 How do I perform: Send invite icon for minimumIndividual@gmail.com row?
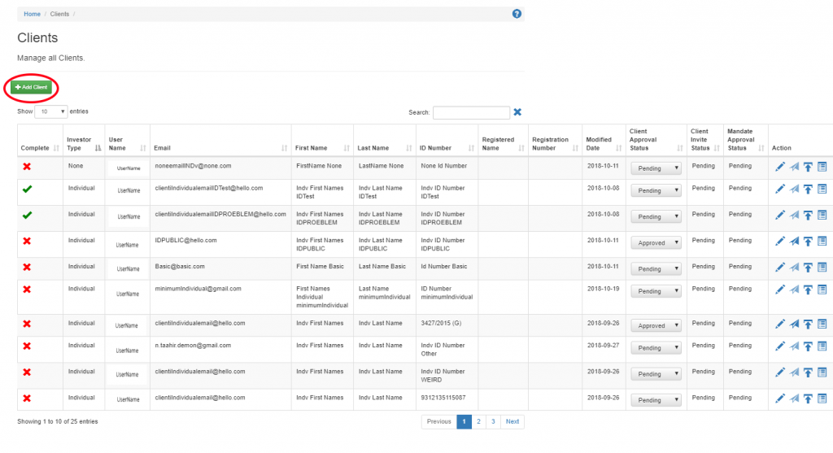(x=794, y=290)
